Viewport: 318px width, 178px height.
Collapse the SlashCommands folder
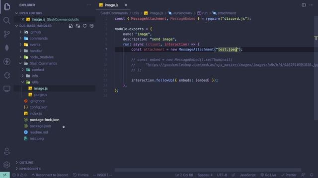click(43, 63)
